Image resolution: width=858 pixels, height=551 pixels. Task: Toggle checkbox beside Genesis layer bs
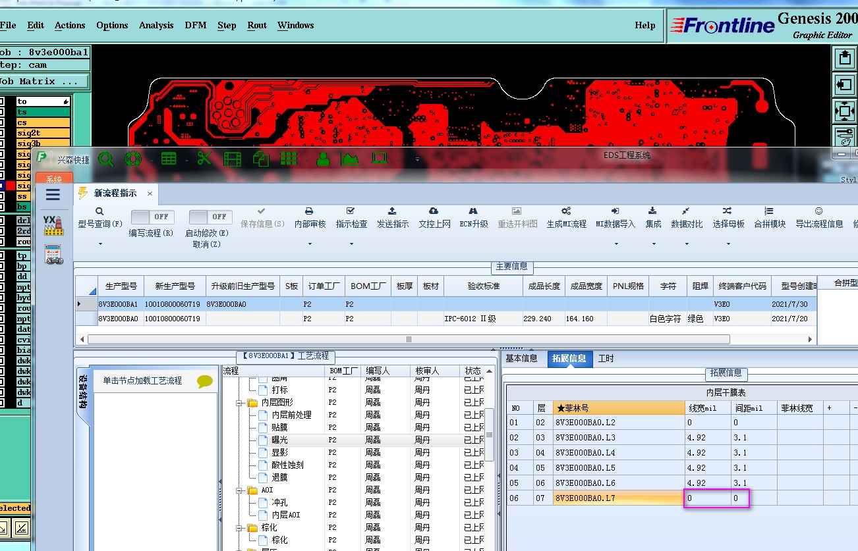pyautogui.click(x=2, y=207)
